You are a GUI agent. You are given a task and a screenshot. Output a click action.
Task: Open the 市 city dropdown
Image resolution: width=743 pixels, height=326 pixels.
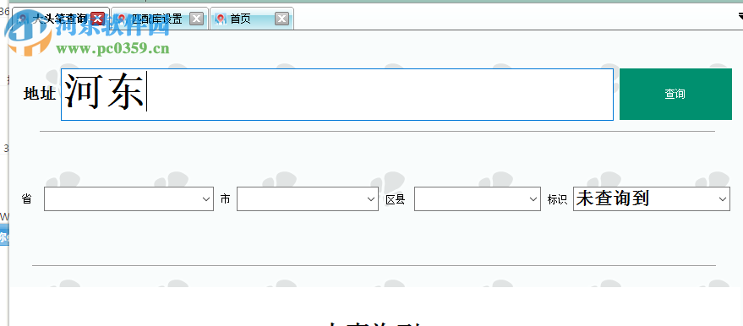308,198
